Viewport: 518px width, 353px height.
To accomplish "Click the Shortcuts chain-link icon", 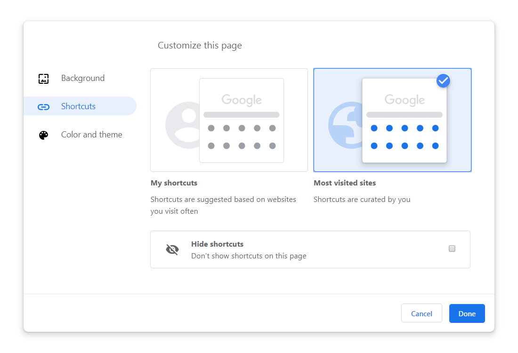I will point(43,107).
